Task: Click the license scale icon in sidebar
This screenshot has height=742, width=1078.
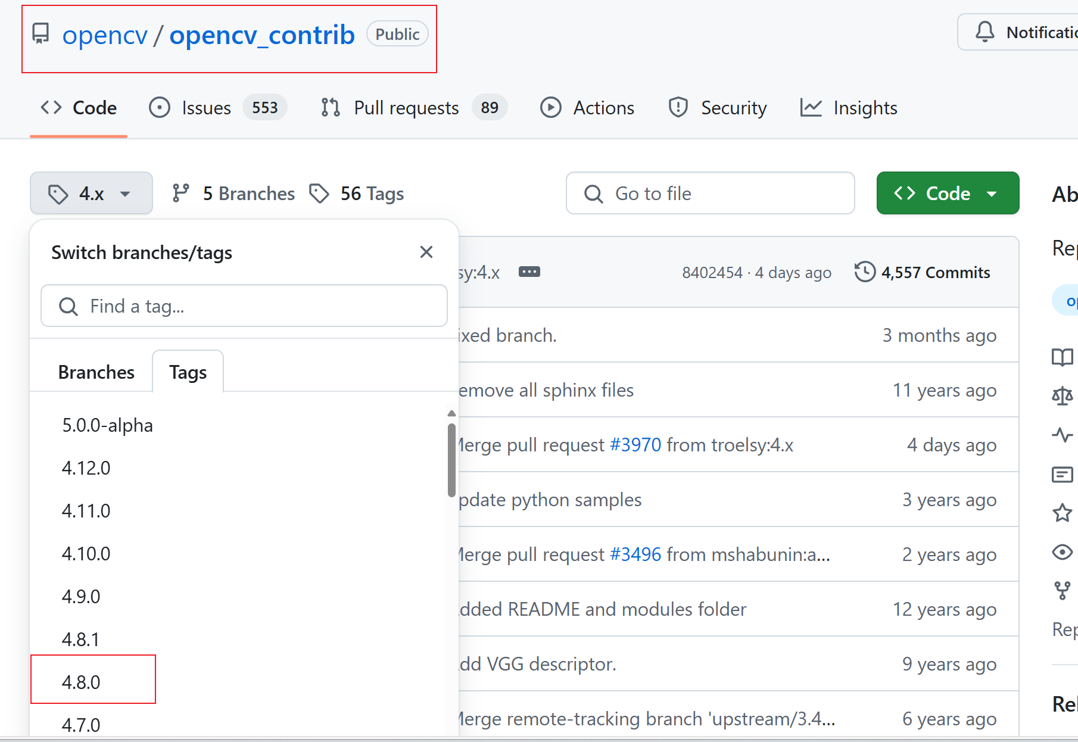Action: click(x=1063, y=396)
